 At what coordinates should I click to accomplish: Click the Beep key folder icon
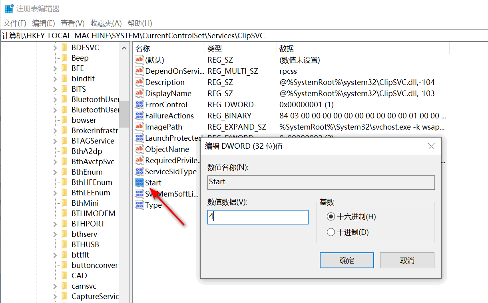[64, 58]
